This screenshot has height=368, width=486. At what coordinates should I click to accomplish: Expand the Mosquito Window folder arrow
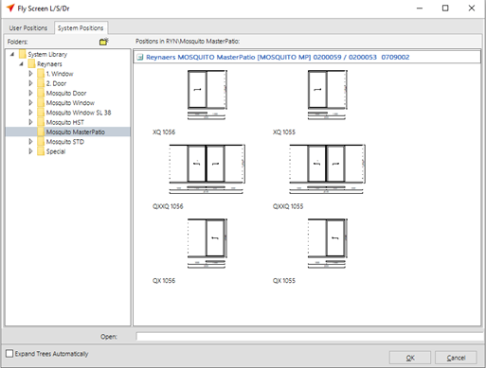pos(30,102)
